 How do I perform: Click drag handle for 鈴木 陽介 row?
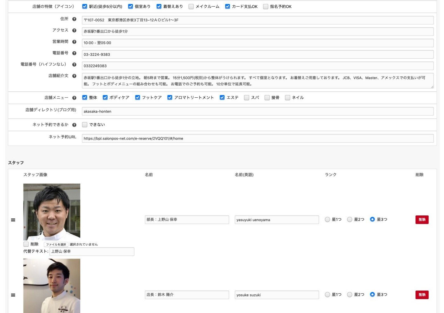click(x=13, y=295)
